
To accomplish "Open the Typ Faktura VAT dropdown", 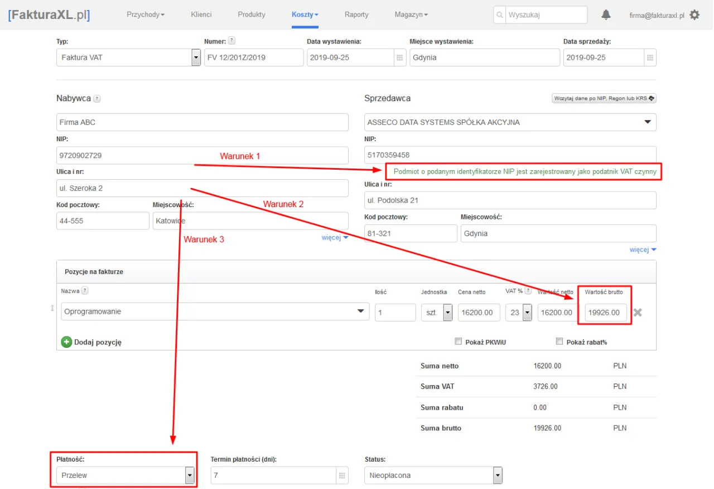I will pos(195,57).
